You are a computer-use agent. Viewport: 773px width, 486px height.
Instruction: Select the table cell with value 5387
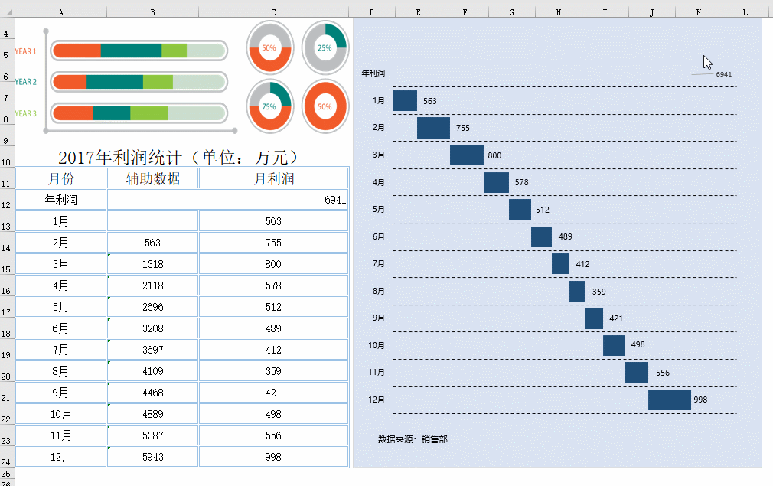[x=152, y=435]
